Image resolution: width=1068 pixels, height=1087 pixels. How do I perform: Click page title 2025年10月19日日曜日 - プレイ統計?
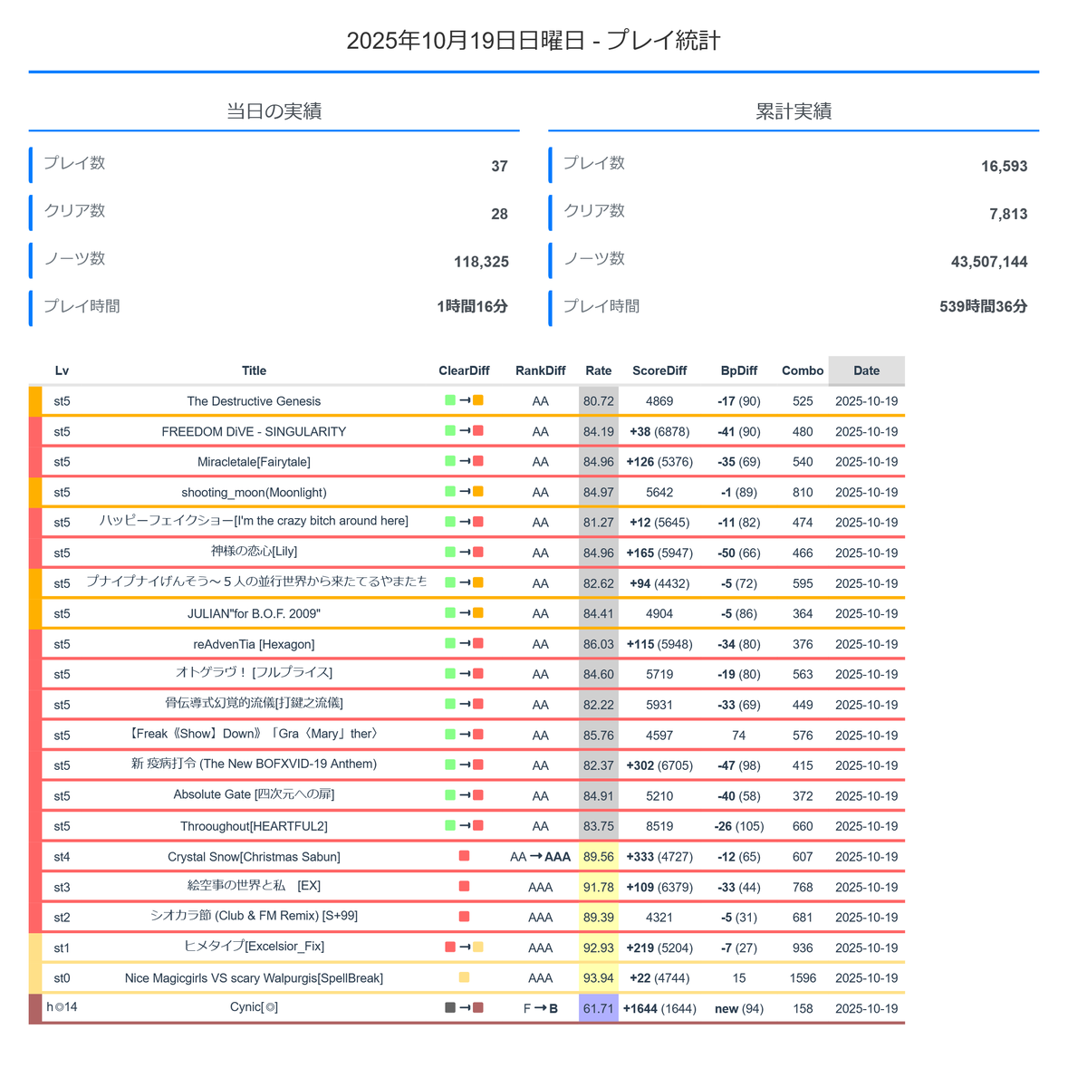(x=534, y=41)
